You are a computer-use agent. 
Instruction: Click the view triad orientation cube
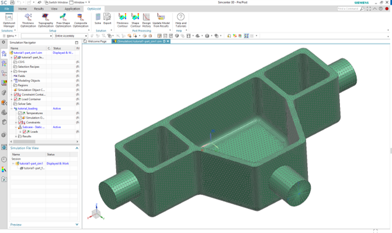96,213
